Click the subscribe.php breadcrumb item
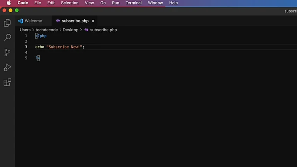 point(103,30)
